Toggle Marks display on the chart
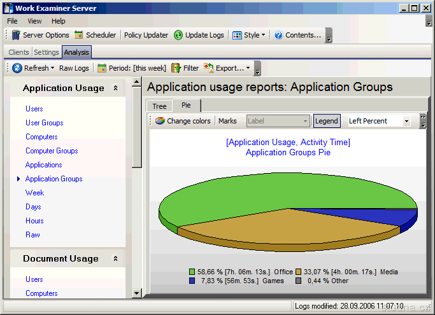Screen dimensions: 435x315 (x=227, y=121)
